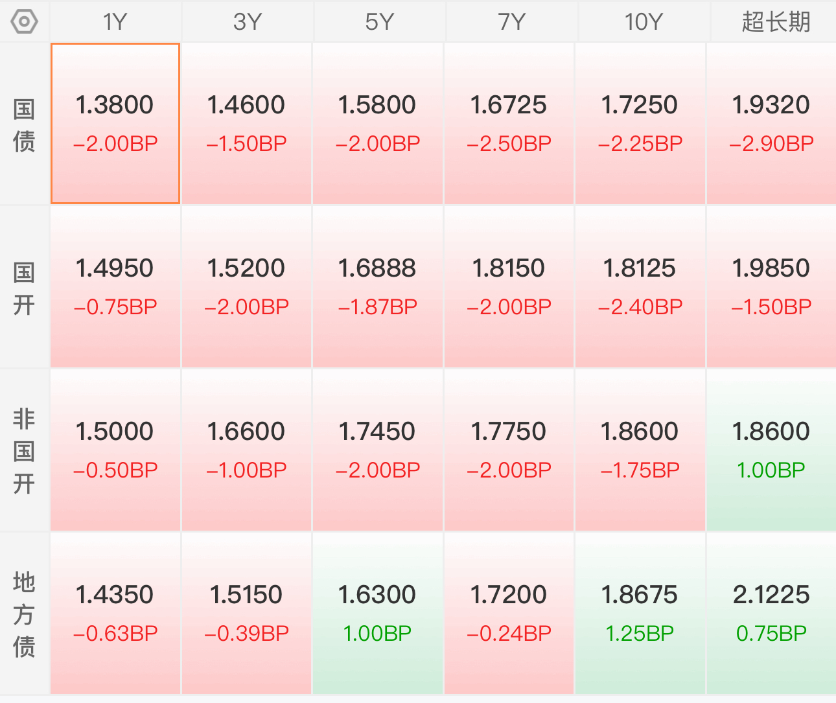Select the 超长期 column header

click(775, 21)
